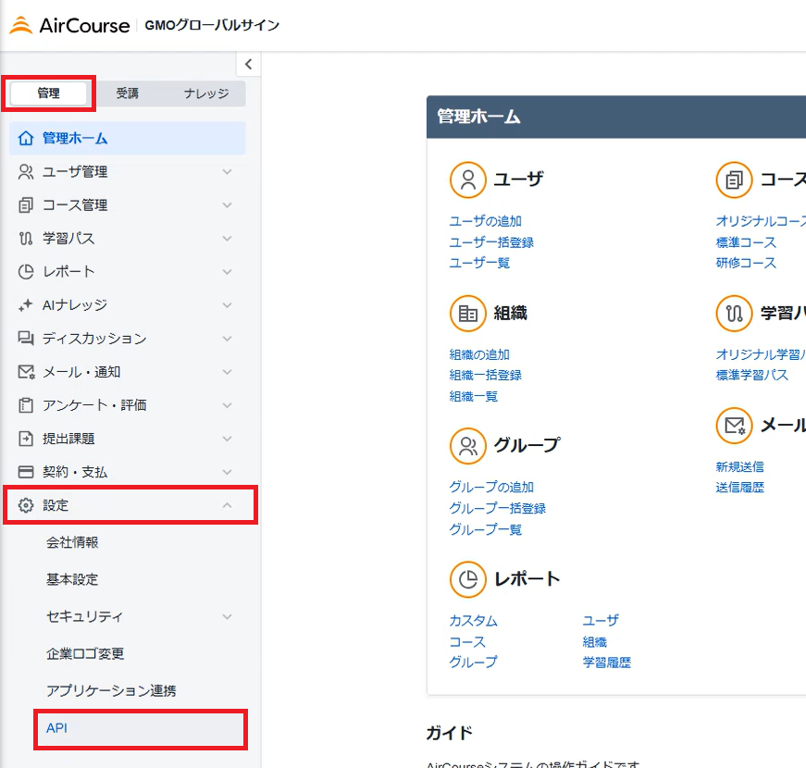Open 基本設定 under 設定

72,579
